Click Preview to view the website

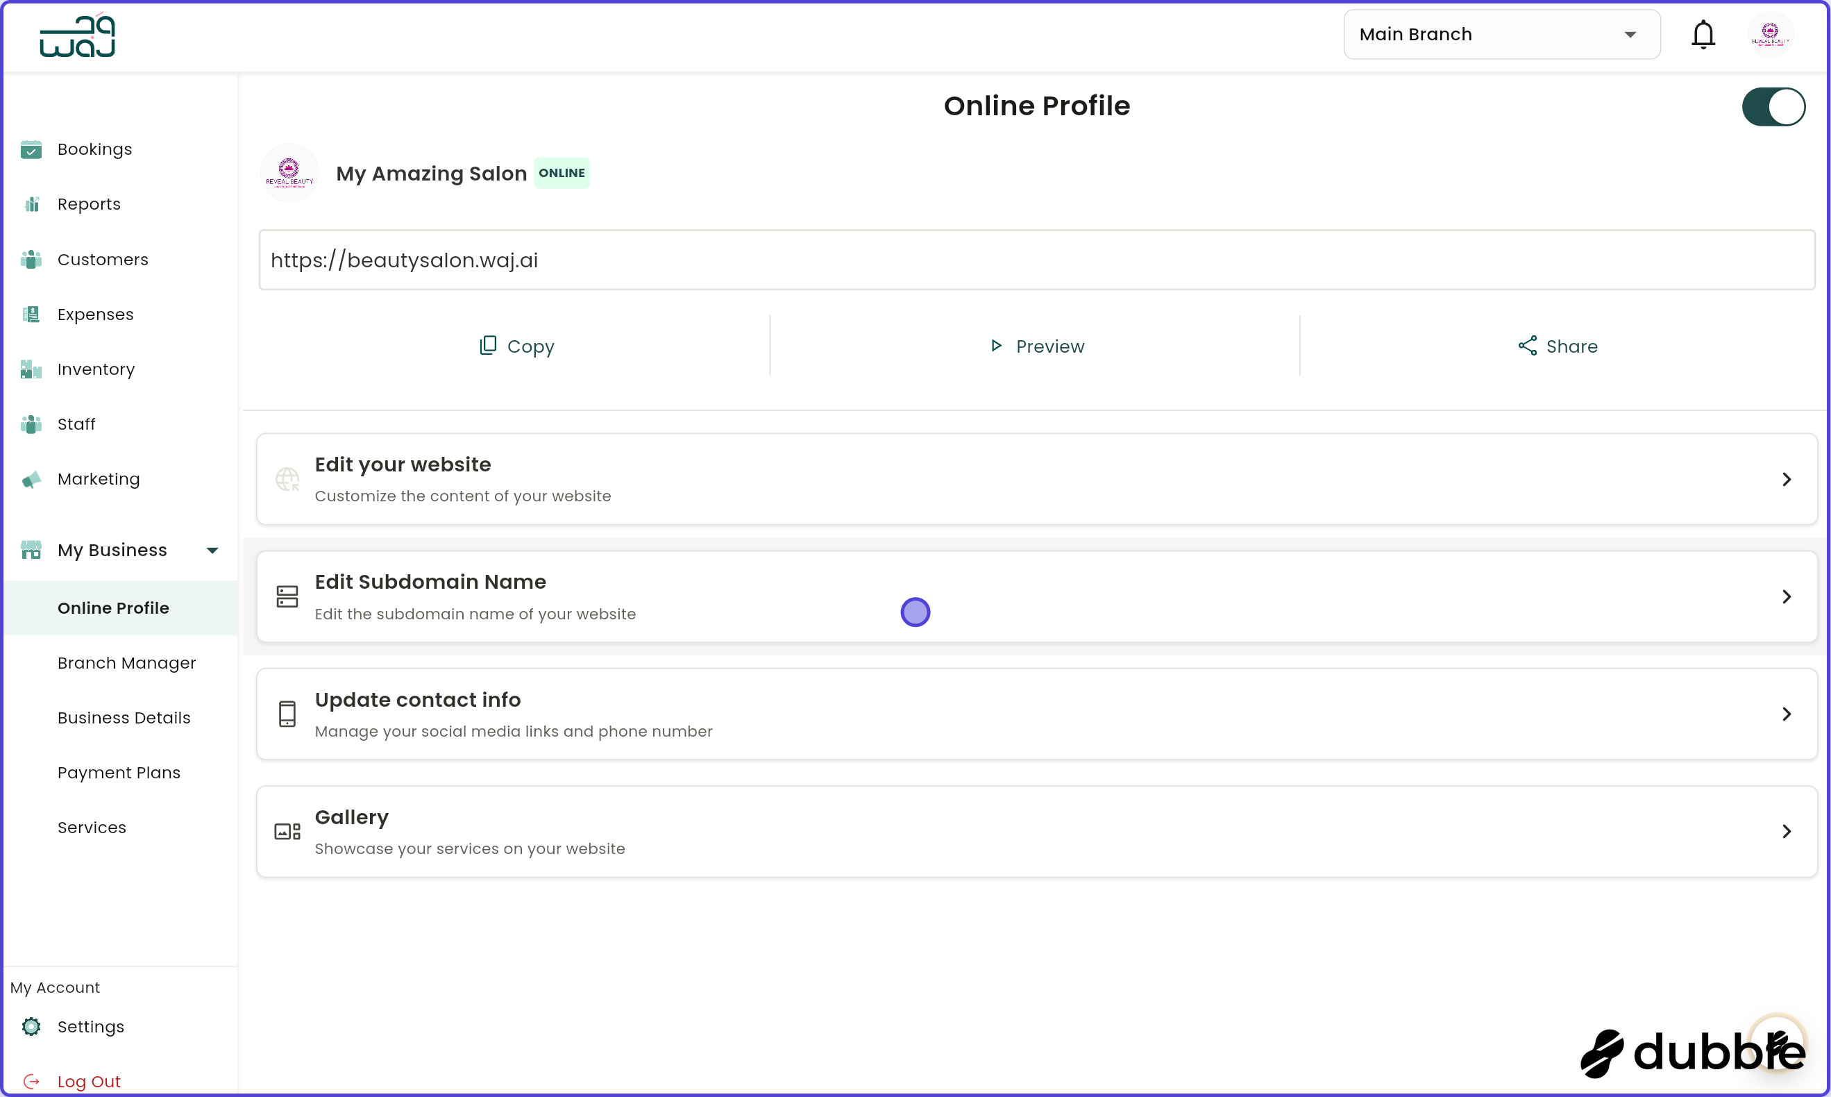(1036, 345)
